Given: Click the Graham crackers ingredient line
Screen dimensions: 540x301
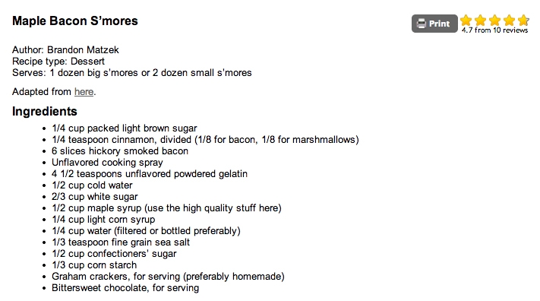Looking at the screenshot, I should tap(168, 276).
